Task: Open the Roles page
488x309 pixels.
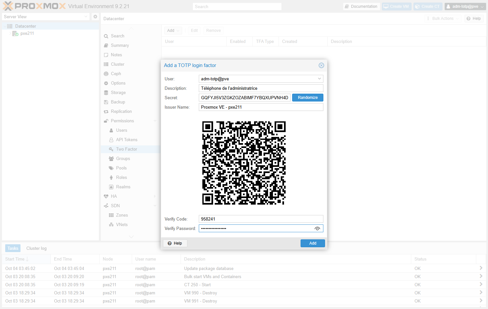Action: coord(121,178)
